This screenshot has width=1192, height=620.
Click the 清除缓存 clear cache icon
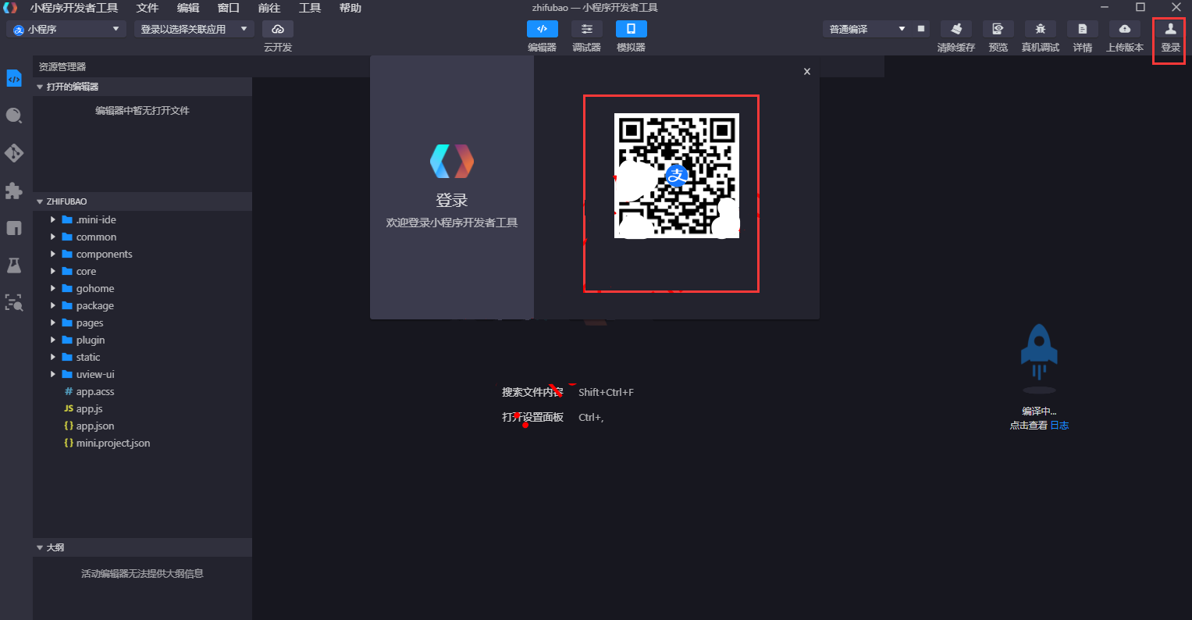pyautogui.click(x=956, y=29)
